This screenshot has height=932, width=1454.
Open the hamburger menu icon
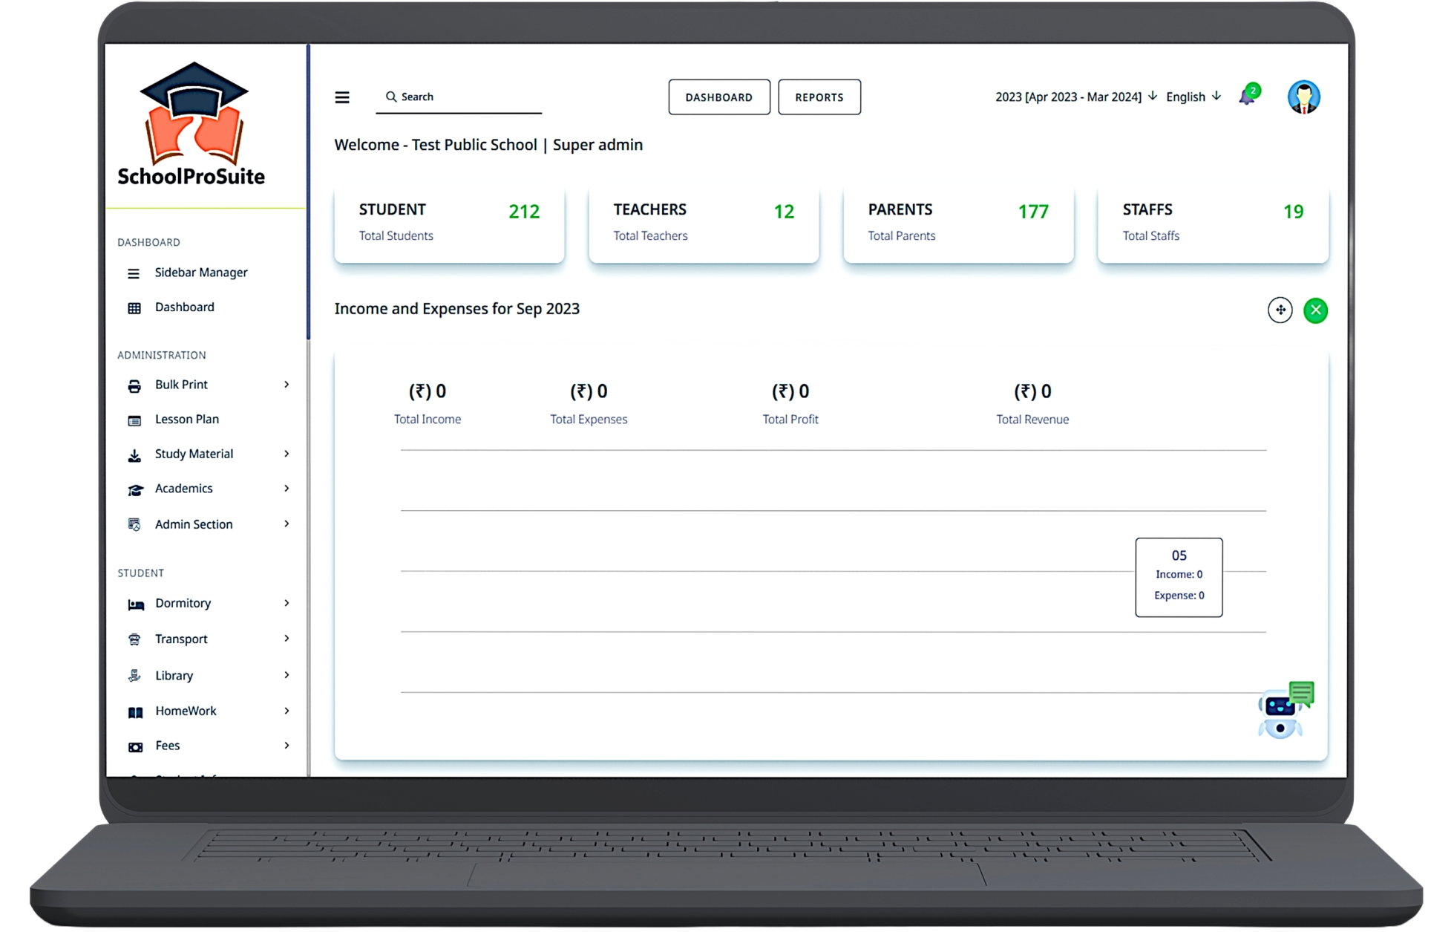point(342,97)
